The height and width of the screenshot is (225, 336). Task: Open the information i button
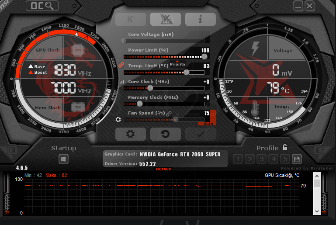201,19
